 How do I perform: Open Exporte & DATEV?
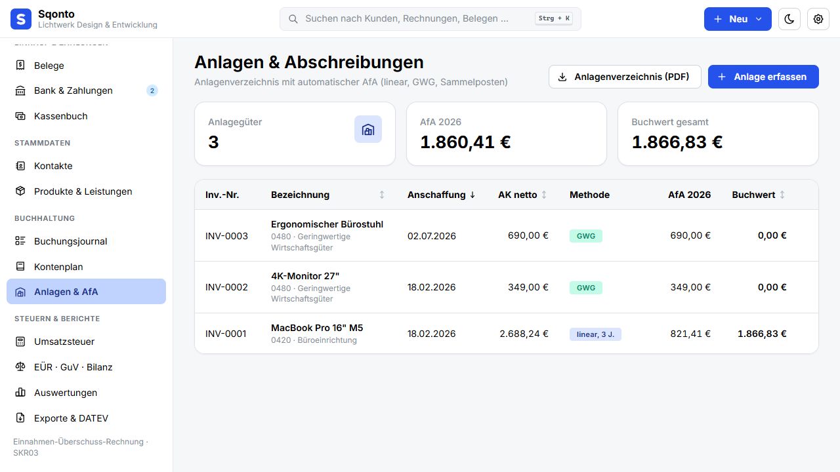(x=86, y=418)
